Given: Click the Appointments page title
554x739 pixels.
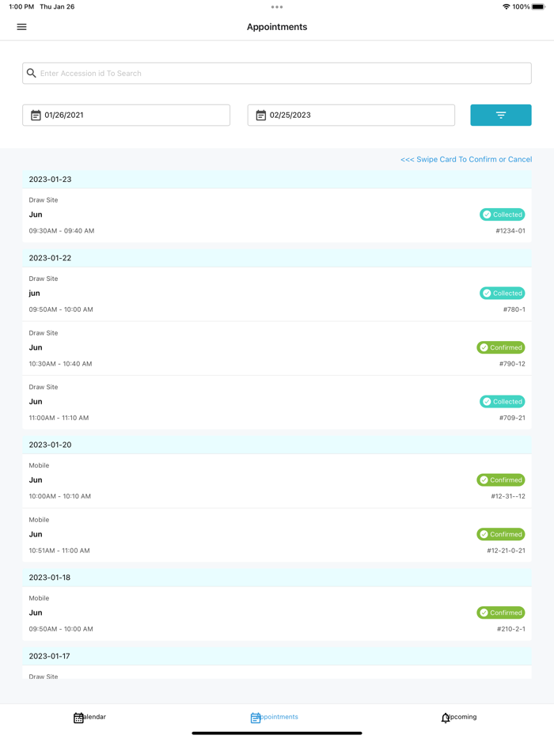Looking at the screenshot, I should (277, 27).
